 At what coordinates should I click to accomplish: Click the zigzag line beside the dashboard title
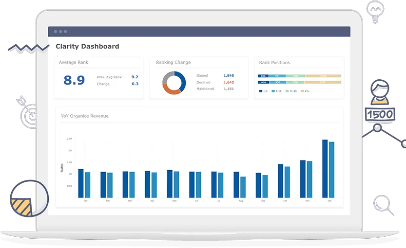click(x=29, y=48)
